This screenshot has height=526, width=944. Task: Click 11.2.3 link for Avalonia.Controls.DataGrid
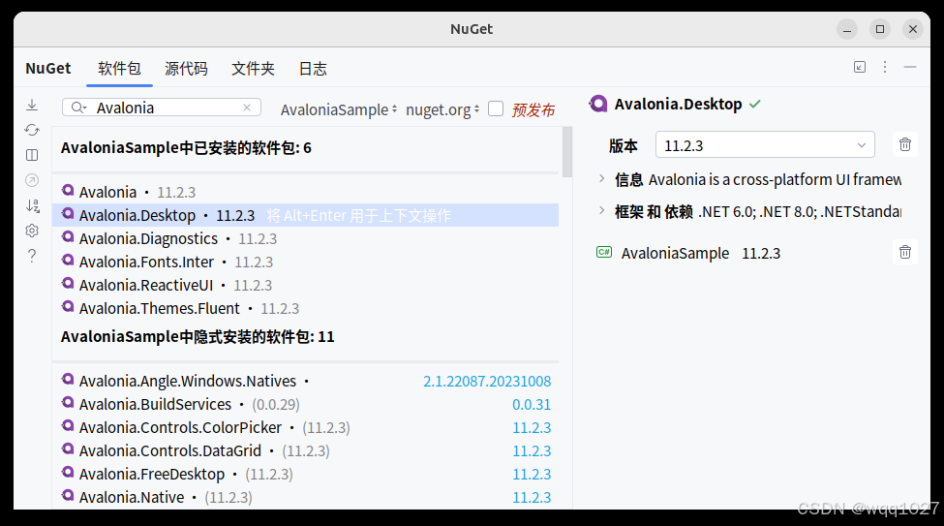click(x=532, y=451)
